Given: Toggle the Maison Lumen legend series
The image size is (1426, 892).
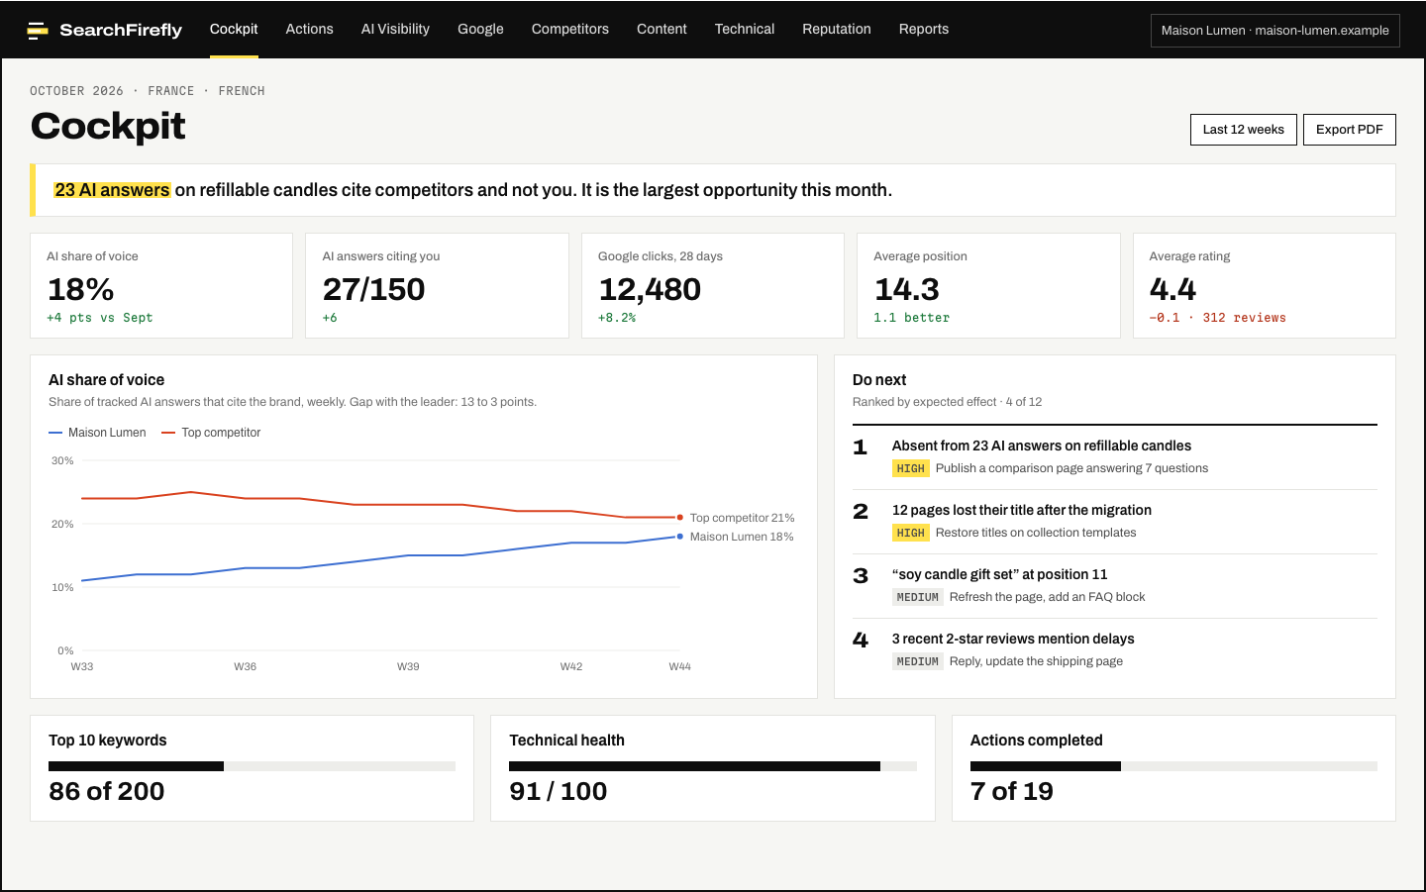Looking at the screenshot, I should [x=97, y=433].
